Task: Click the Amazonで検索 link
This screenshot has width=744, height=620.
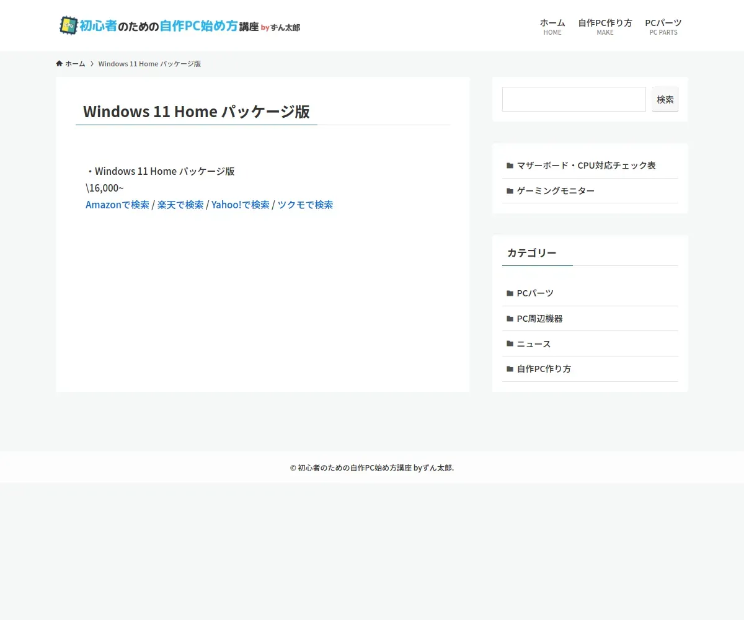Action: [117, 205]
